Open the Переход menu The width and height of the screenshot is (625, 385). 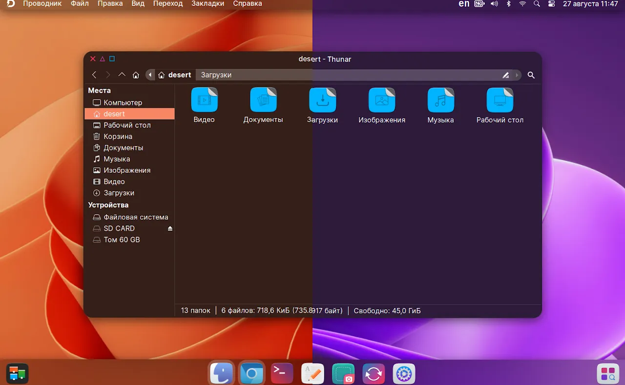167,3
